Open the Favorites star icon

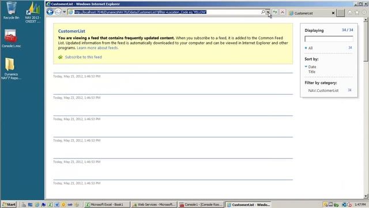357,12
